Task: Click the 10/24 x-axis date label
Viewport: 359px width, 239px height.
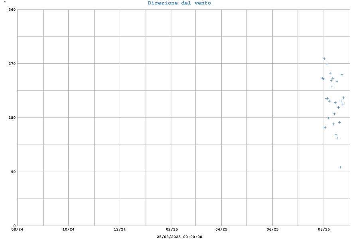Action: click(x=69, y=229)
